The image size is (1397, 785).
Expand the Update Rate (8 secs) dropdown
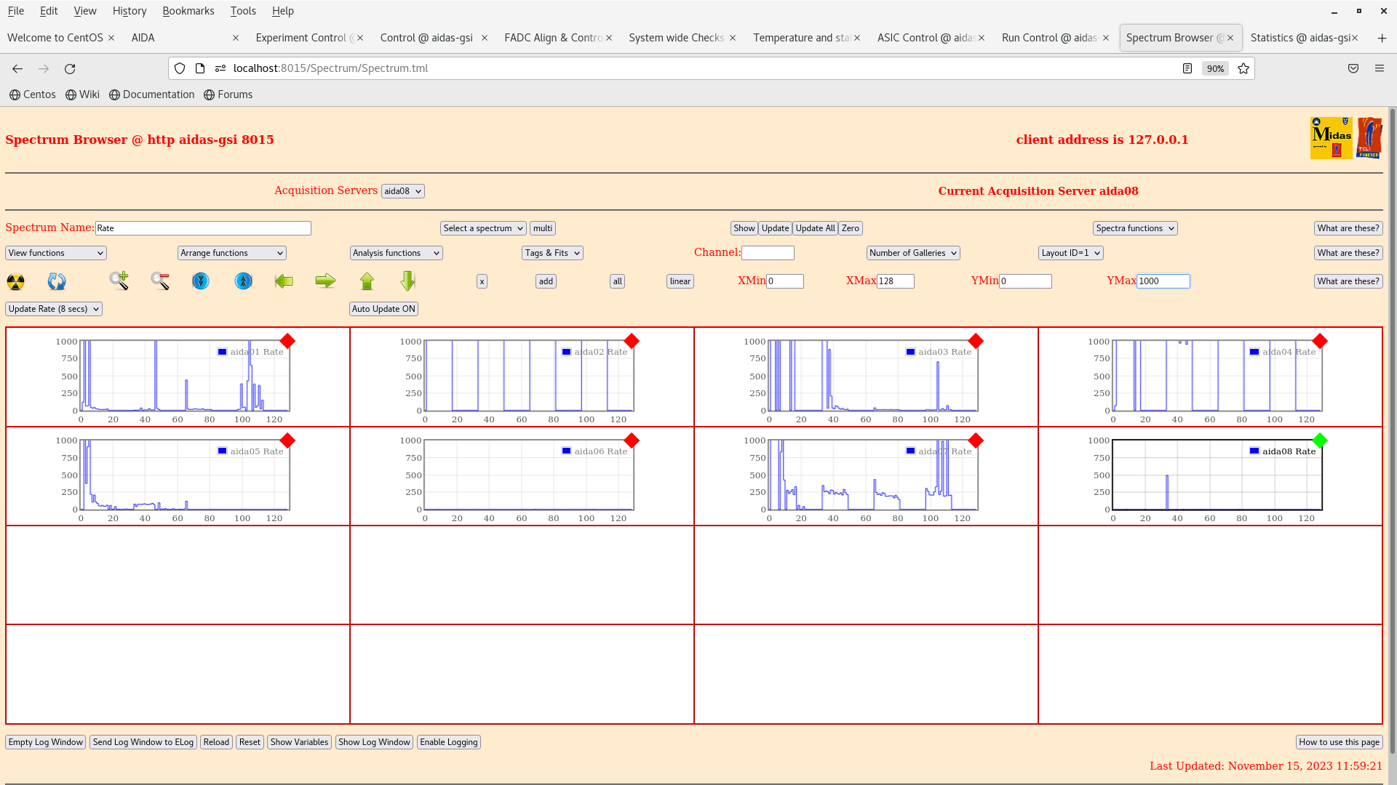point(54,309)
